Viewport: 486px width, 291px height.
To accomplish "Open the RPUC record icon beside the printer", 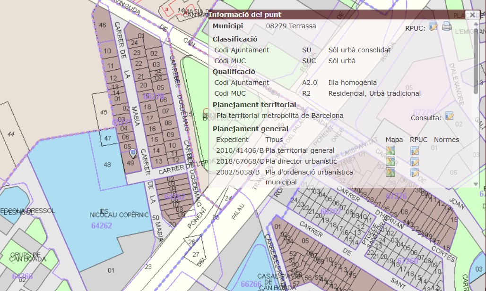I will click(434, 26).
